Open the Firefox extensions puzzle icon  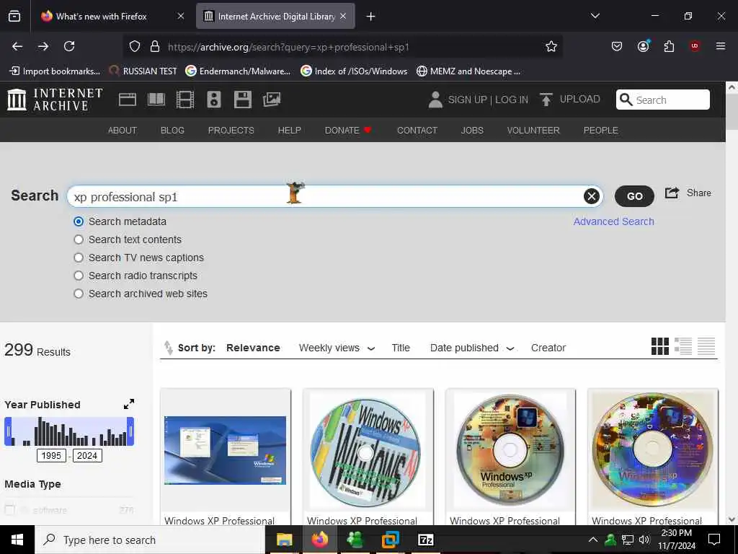(x=669, y=46)
